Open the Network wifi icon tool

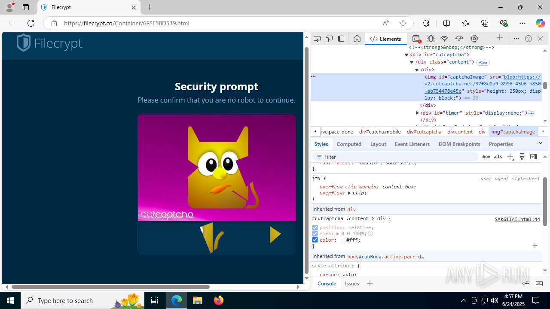(445, 39)
